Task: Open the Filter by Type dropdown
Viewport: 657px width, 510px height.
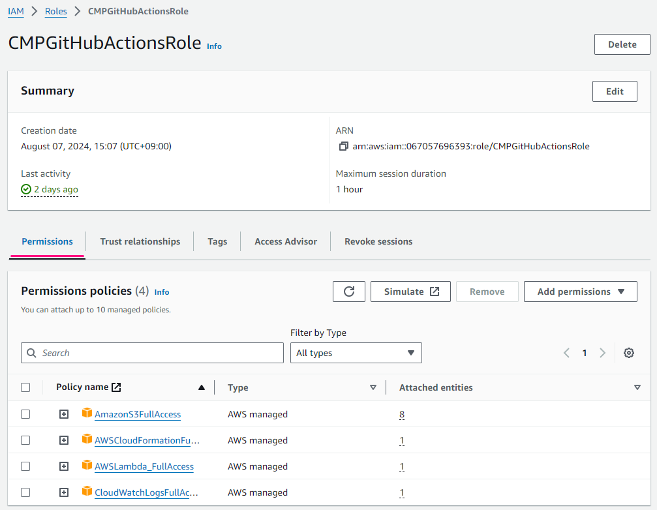Action: tap(356, 353)
